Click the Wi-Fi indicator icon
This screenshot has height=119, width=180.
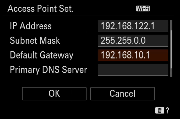(x=143, y=8)
